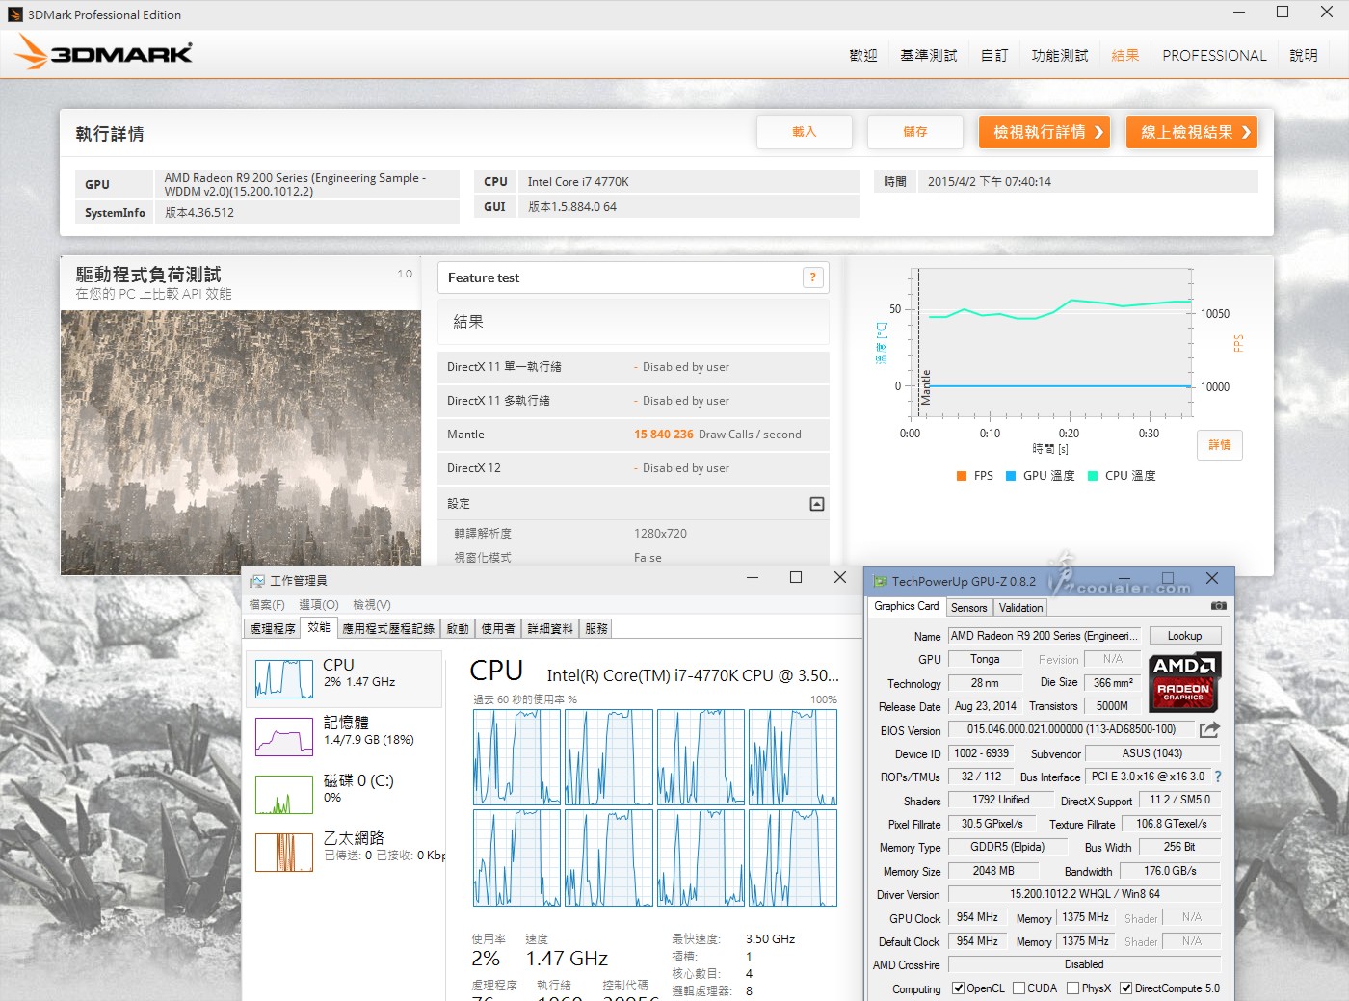Click 3DMark title bar app icon

point(14,14)
